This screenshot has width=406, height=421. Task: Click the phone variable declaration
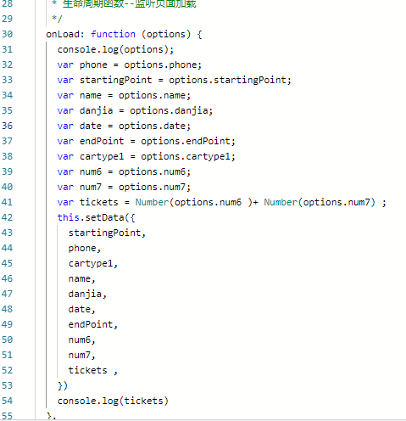pos(93,65)
